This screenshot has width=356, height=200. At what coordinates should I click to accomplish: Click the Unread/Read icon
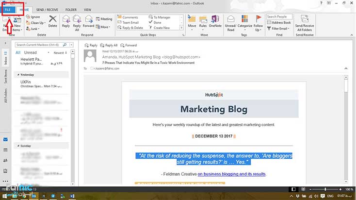[x=231, y=22]
